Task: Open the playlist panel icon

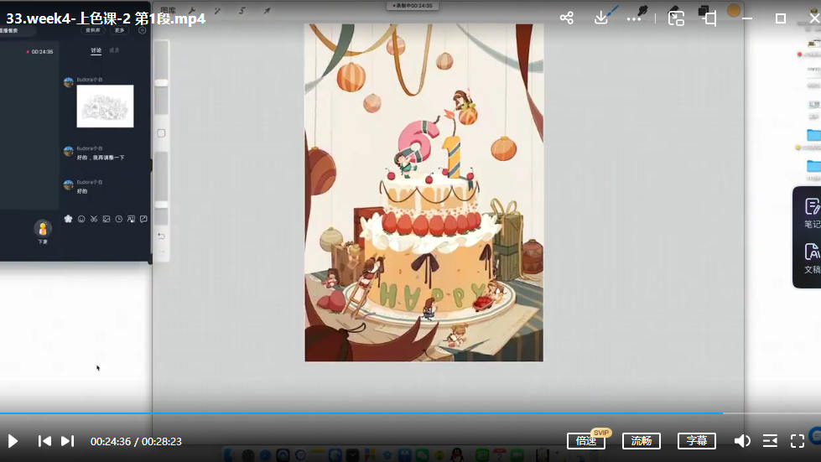Action: 770,441
